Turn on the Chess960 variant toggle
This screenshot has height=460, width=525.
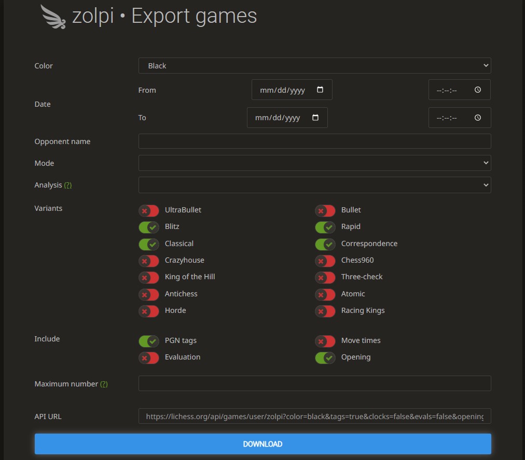[325, 261]
